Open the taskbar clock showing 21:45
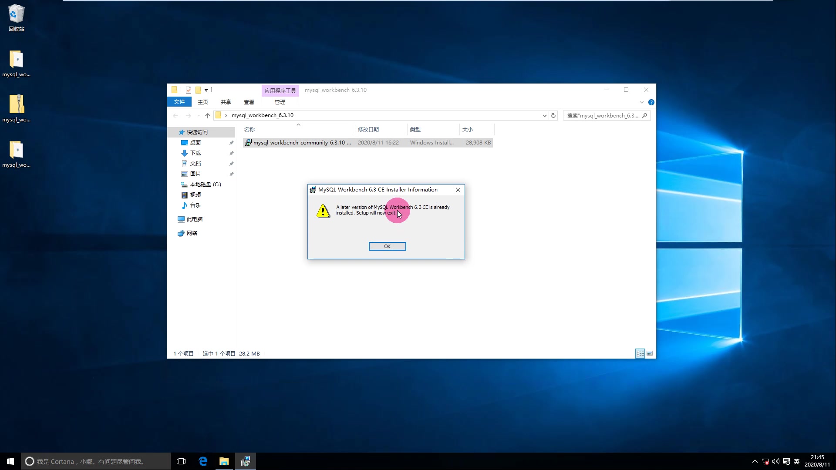This screenshot has height=470, width=836. point(817,461)
